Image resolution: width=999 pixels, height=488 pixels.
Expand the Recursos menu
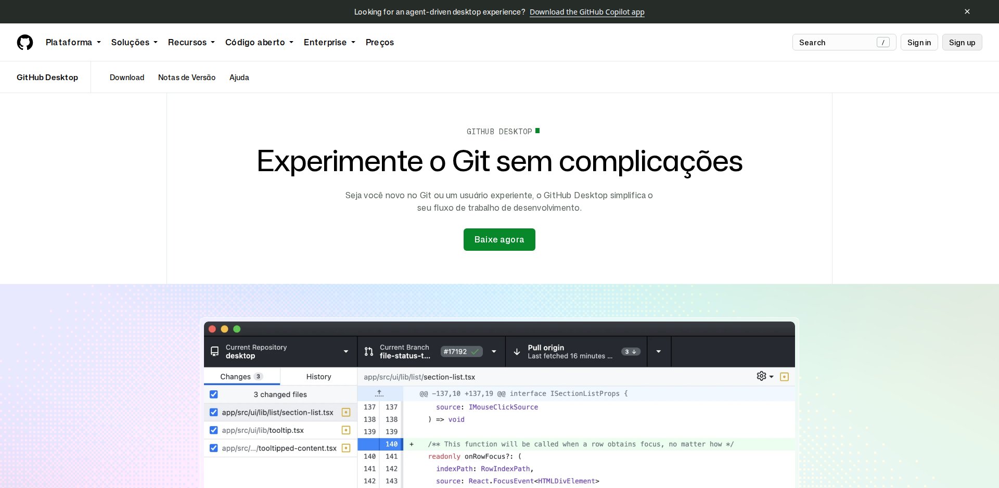coord(191,42)
